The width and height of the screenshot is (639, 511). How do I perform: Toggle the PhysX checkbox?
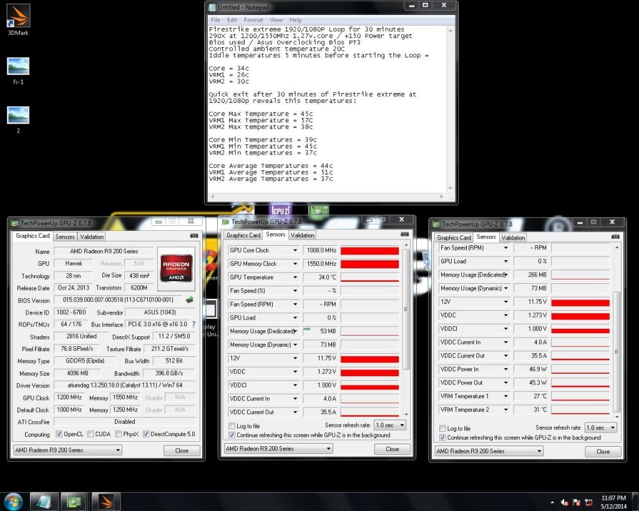(118, 434)
